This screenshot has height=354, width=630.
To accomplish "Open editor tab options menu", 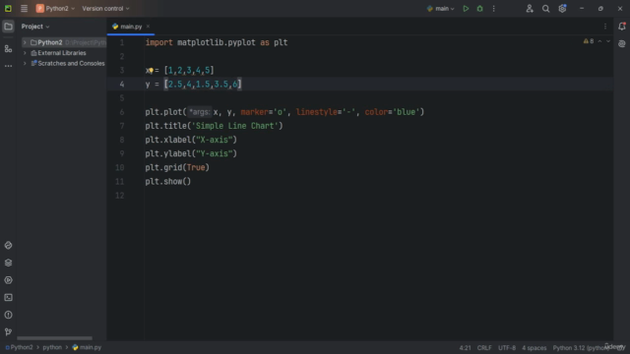I will coord(605,27).
